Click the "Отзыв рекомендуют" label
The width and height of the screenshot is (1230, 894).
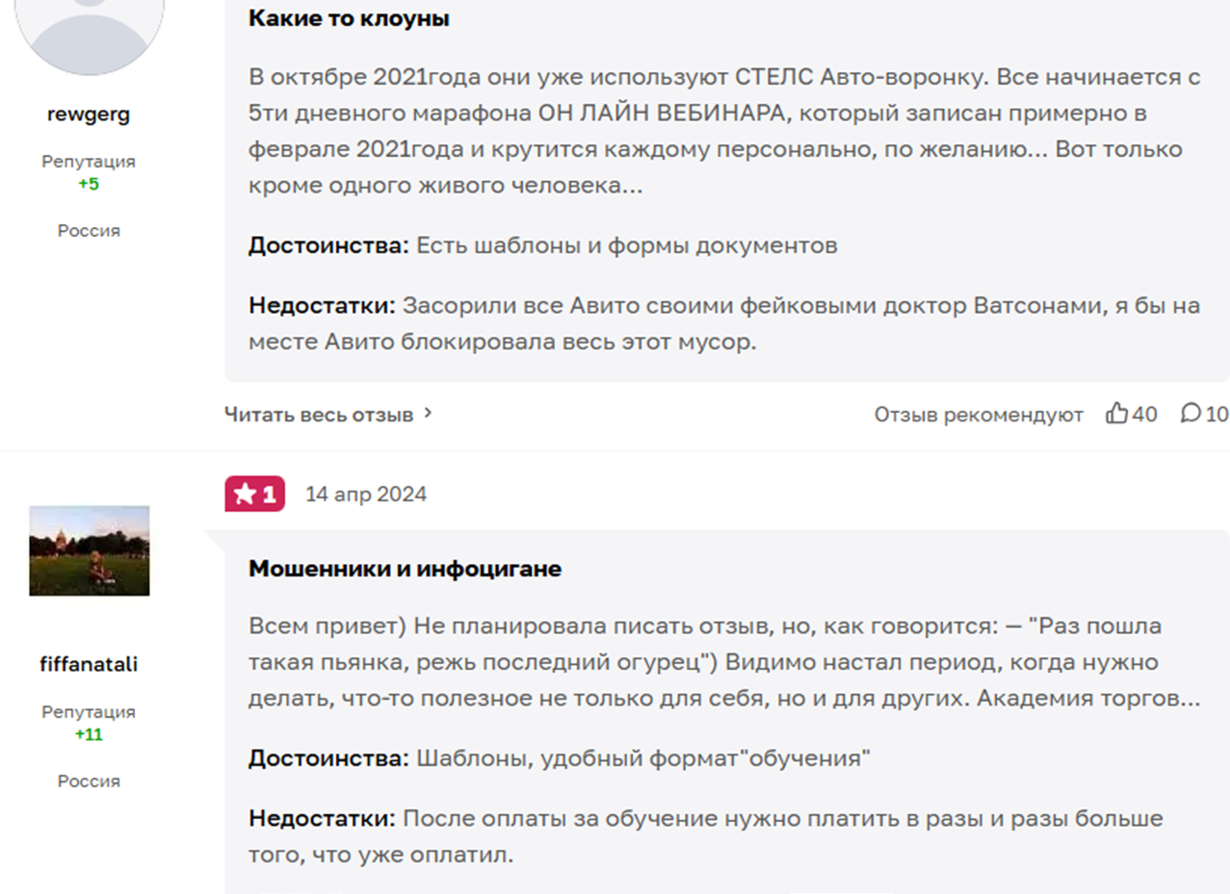(979, 415)
